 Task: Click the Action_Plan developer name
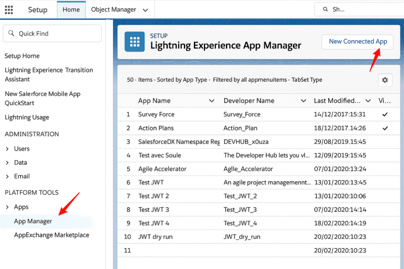[240, 128]
